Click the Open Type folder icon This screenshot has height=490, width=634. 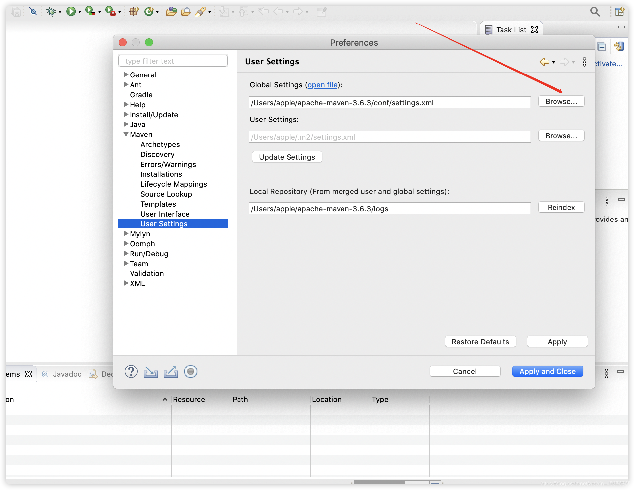tap(171, 12)
